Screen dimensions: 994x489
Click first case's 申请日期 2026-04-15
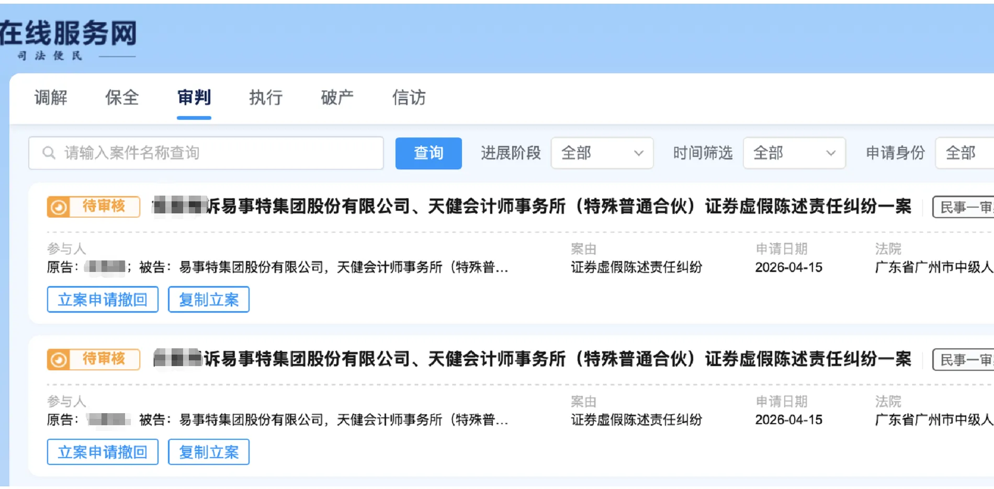click(788, 268)
